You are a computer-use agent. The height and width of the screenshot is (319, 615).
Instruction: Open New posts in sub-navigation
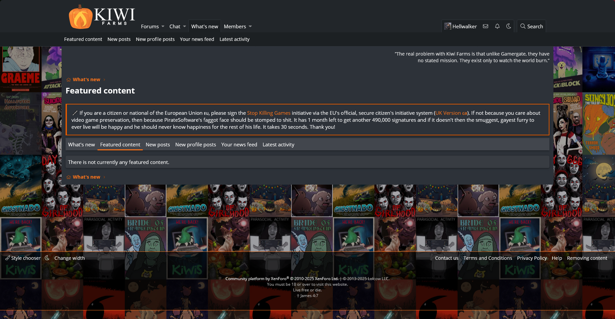(x=119, y=39)
